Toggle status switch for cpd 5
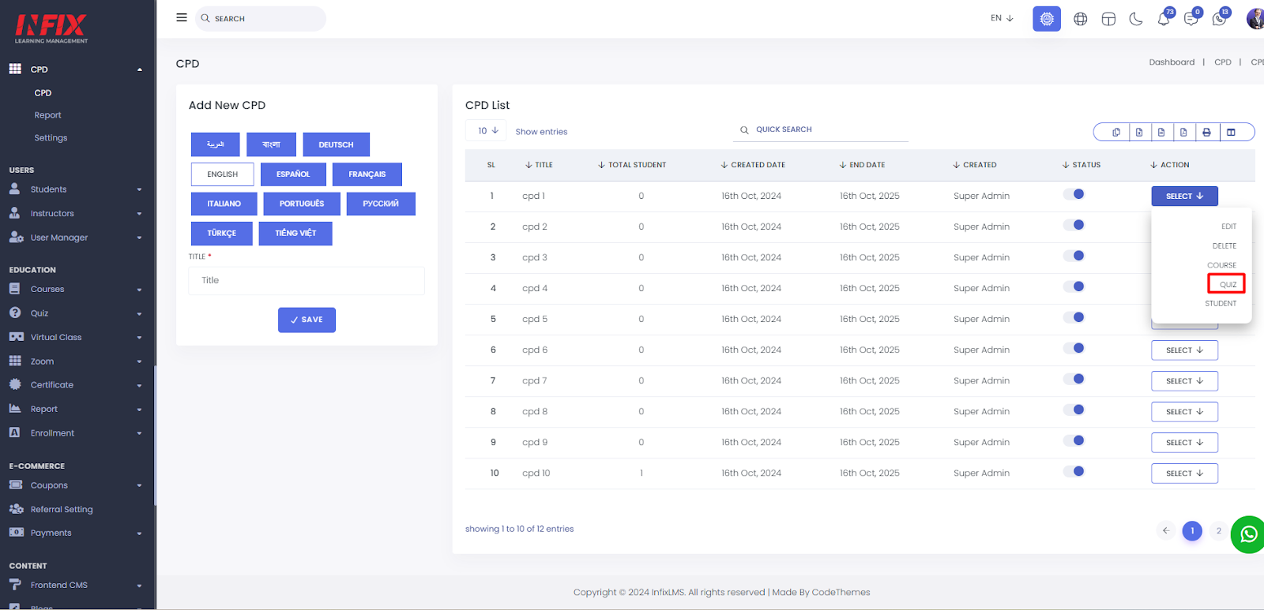 (1074, 317)
